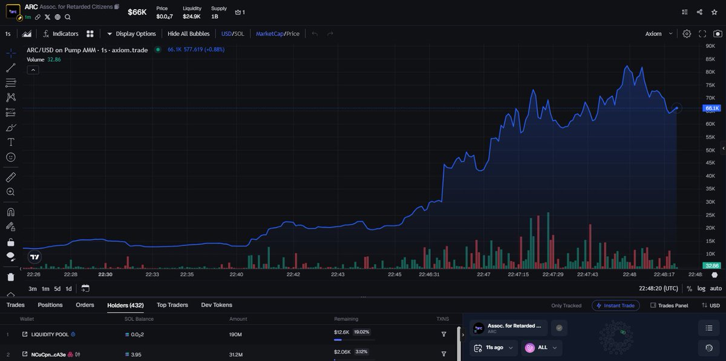Image resolution: width=726 pixels, height=361 pixels.
Task: Switch to the Positions tab
Action: (50, 305)
